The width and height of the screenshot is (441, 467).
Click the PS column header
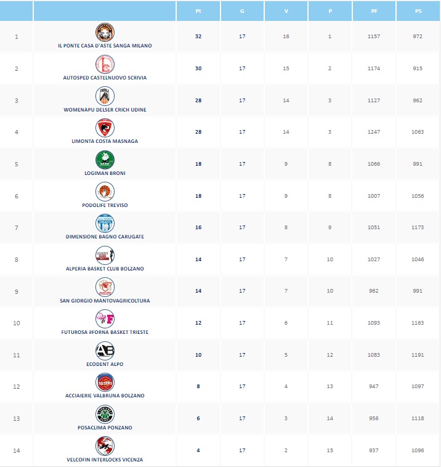pos(418,11)
